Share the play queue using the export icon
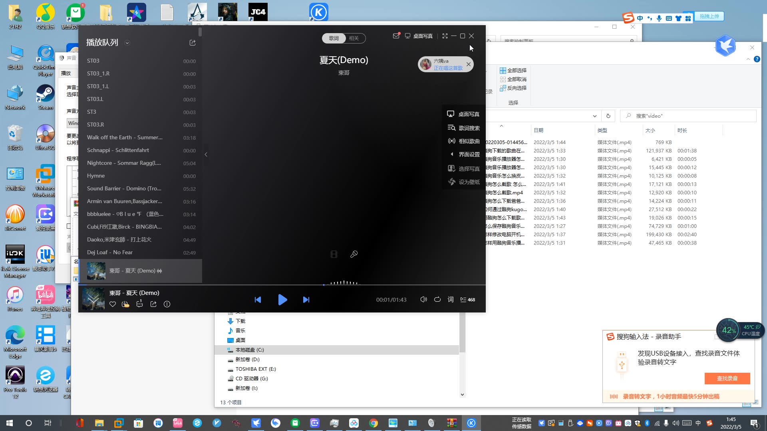The width and height of the screenshot is (767, 431). tap(193, 43)
